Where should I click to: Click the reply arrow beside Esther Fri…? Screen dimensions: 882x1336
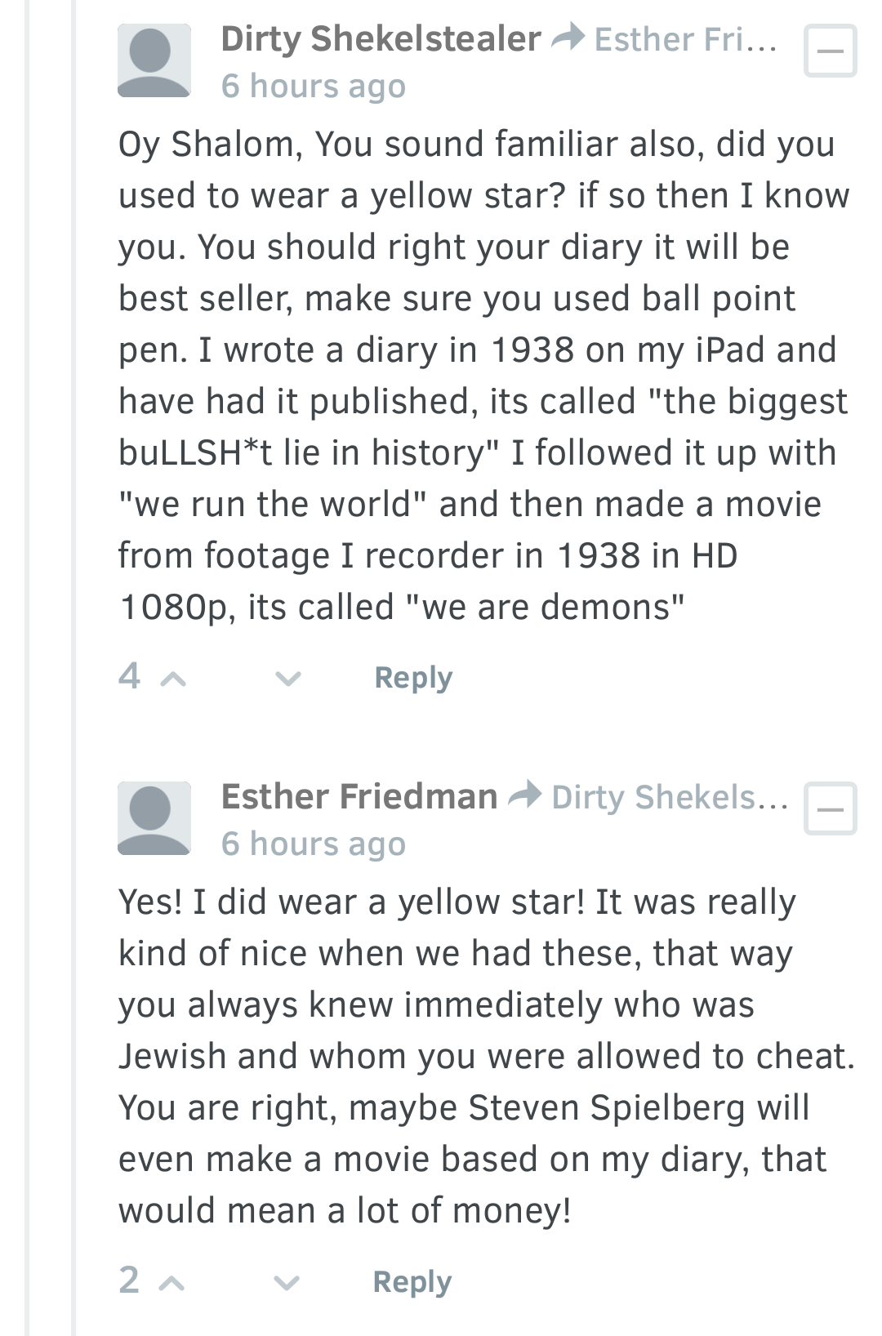click(x=568, y=37)
